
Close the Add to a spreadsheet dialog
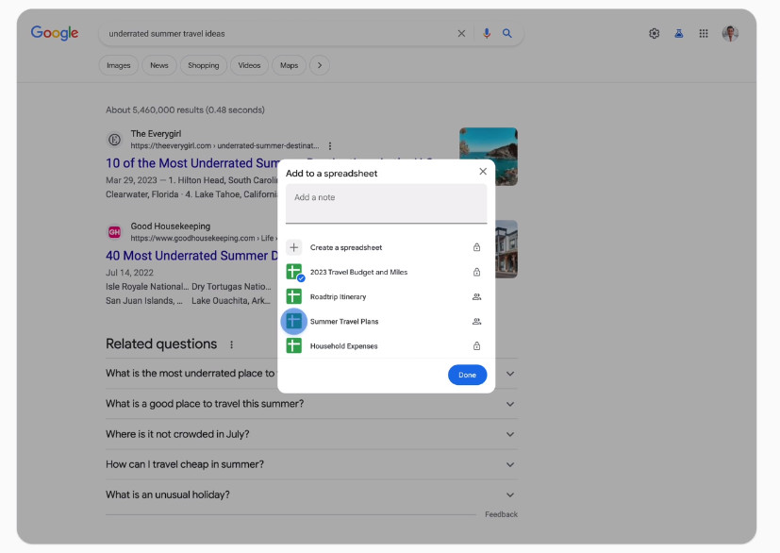pos(483,172)
